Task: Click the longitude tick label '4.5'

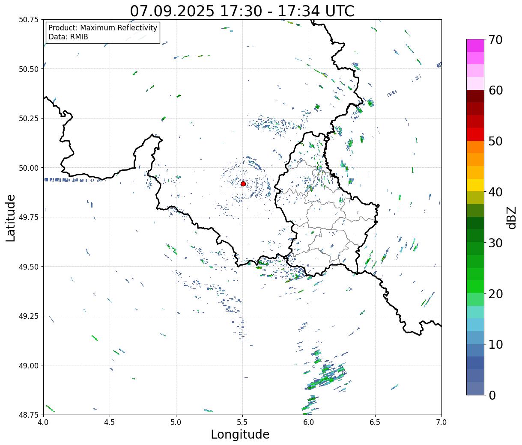Action: [110, 422]
